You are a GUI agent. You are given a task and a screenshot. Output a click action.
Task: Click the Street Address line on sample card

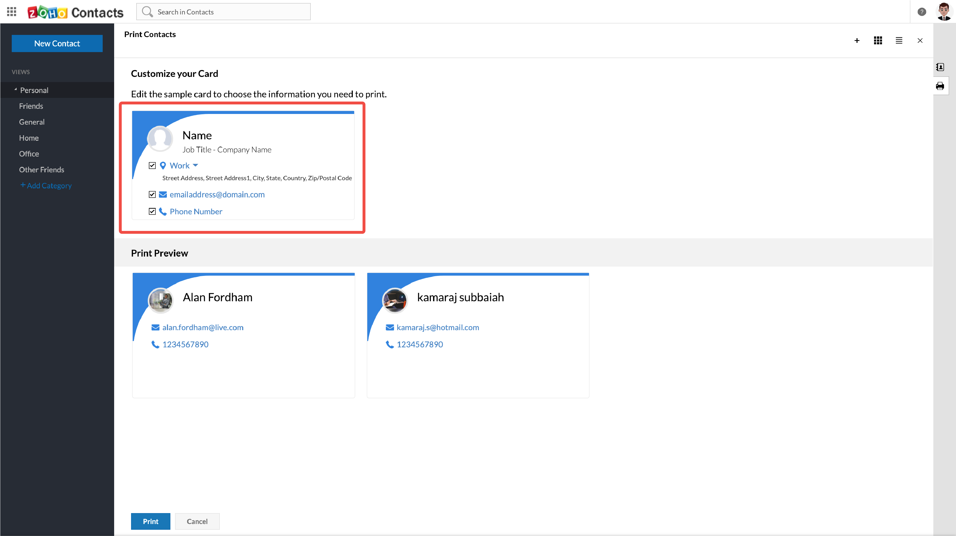[257, 178]
